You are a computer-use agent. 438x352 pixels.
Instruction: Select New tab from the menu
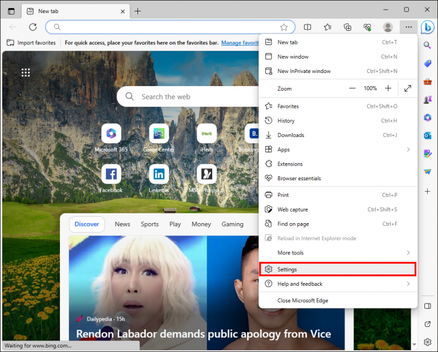338,42
